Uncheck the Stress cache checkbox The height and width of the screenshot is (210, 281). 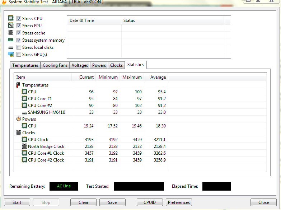tap(19, 33)
